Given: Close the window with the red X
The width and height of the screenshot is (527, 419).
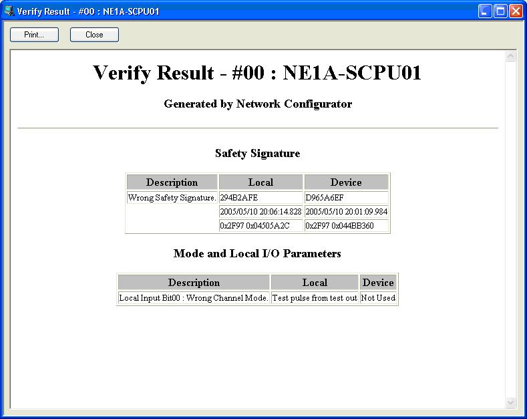Looking at the screenshot, I should [516, 11].
